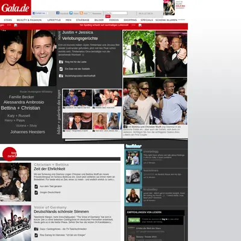Open the snoopdogg tweet avatar

tap(133, 158)
